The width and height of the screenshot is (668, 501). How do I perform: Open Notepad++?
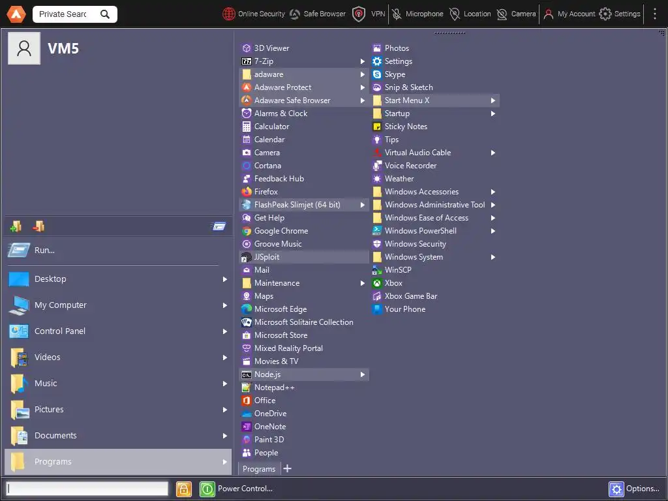[305, 387]
